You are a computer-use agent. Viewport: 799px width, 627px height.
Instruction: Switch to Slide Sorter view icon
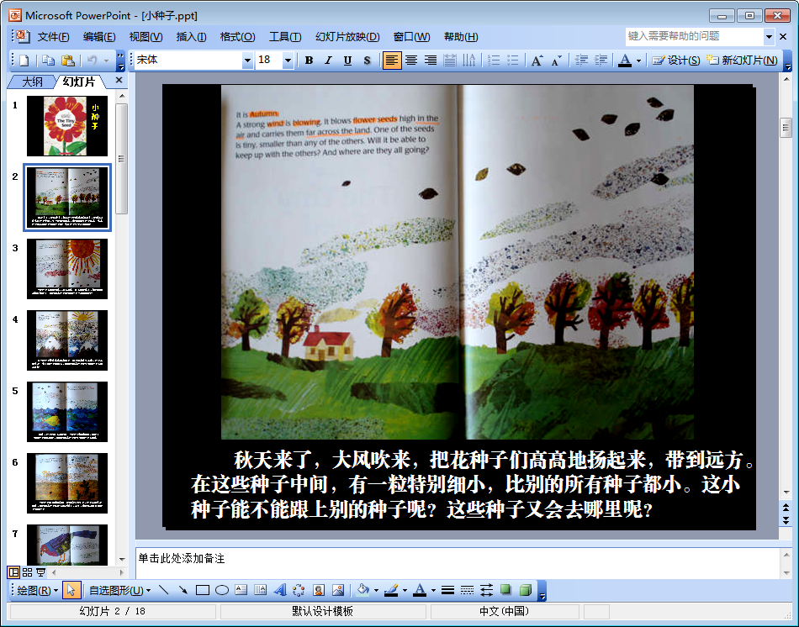click(28, 572)
